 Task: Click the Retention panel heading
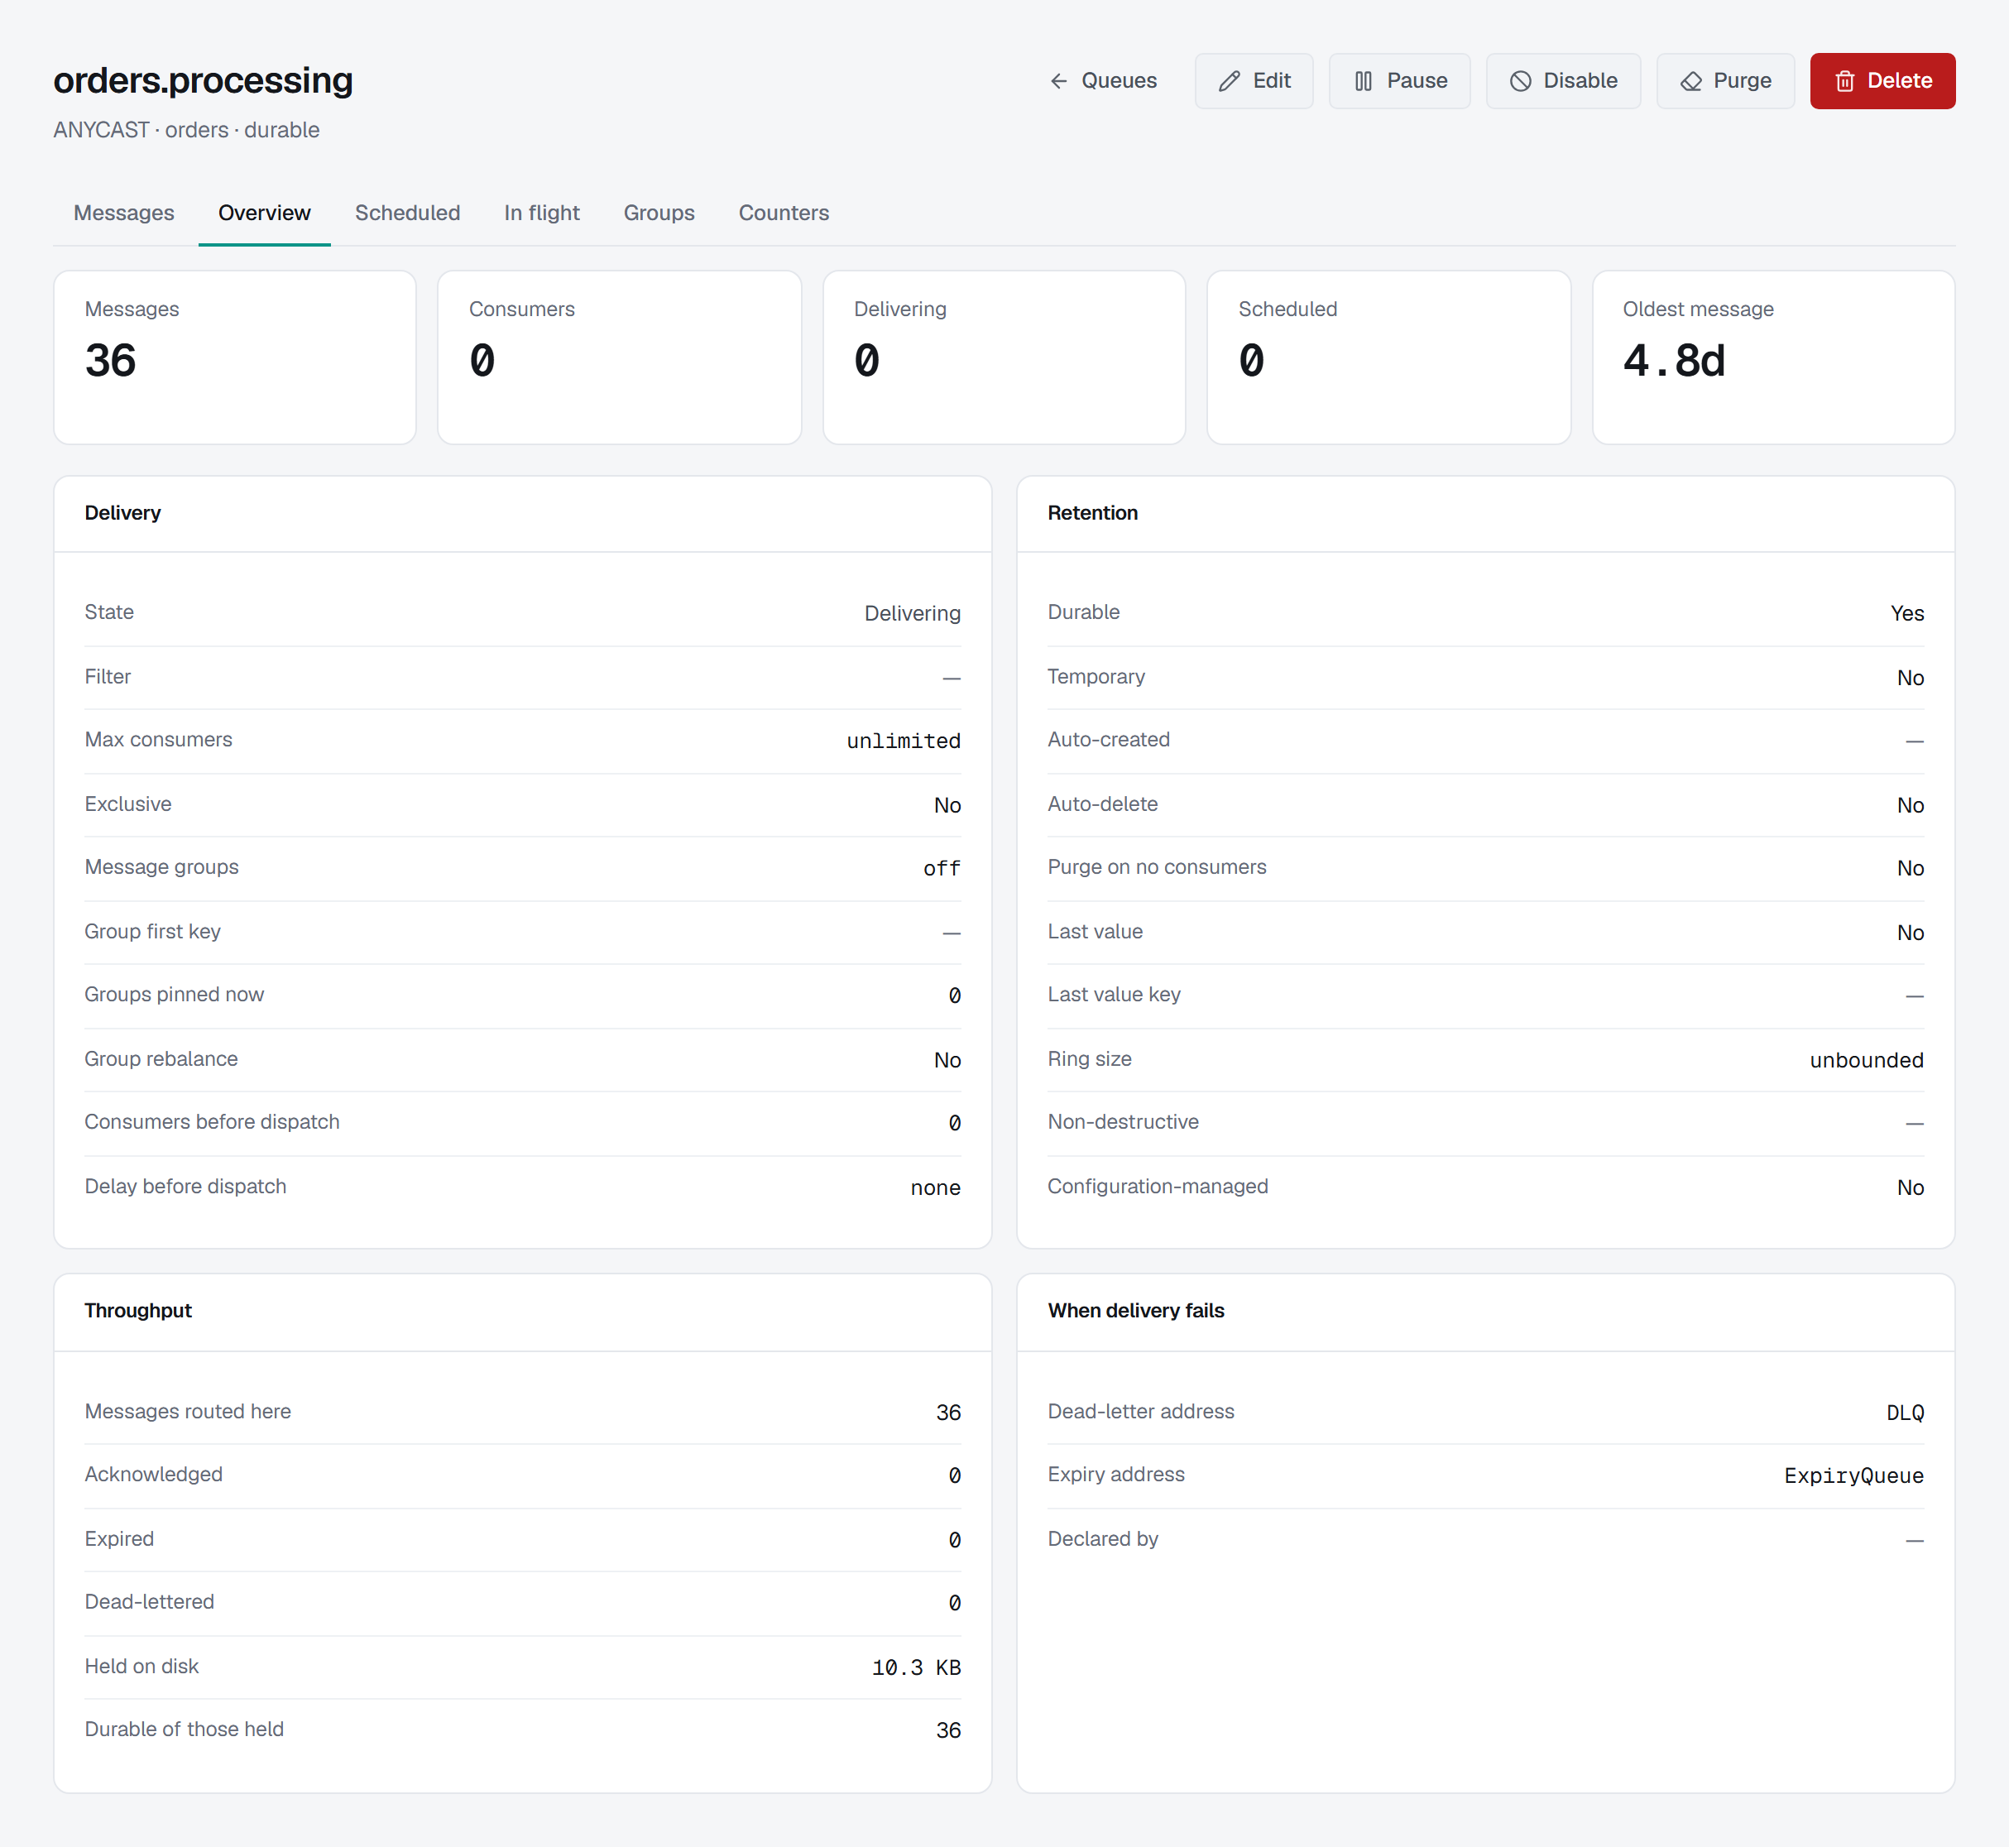1092,513
